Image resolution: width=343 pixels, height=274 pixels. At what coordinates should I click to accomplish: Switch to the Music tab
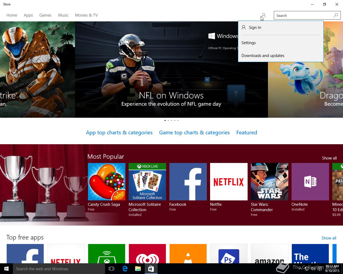[x=63, y=15]
